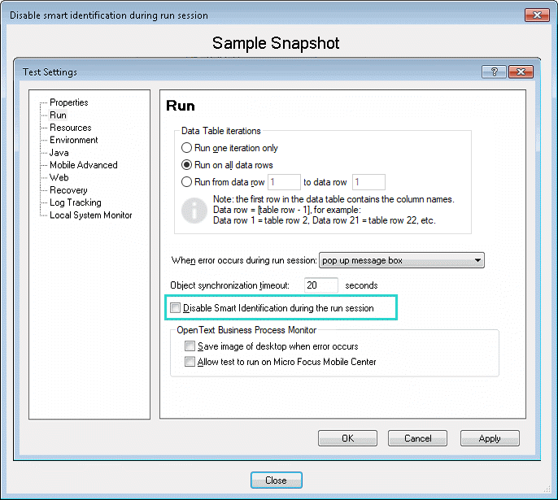The image size is (558, 500).
Task: Select Run on all data rows
Action: [x=187, y=165]
